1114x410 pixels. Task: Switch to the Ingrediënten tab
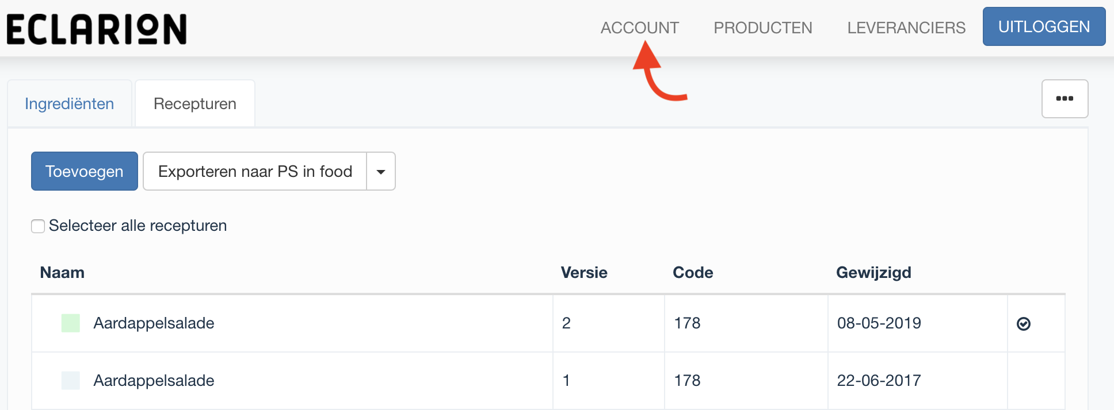pos(70,104)
